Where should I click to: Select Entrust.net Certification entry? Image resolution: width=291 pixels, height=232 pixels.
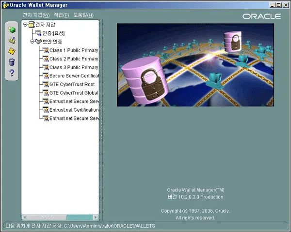click(74, 110)
